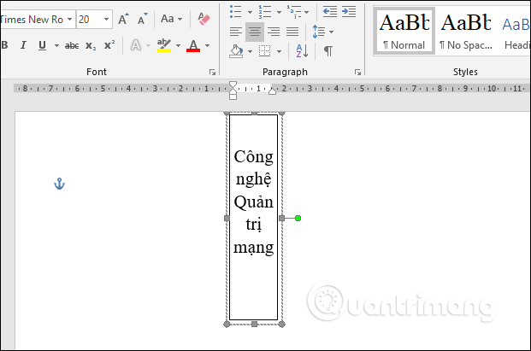The height and width of the screenshot is (351, 531).
Task: Toggle italic formatting
Action: click(23, 45)
